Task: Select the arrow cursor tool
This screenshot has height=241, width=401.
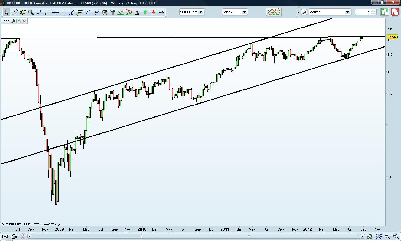Action: click(x=7, y=12)
